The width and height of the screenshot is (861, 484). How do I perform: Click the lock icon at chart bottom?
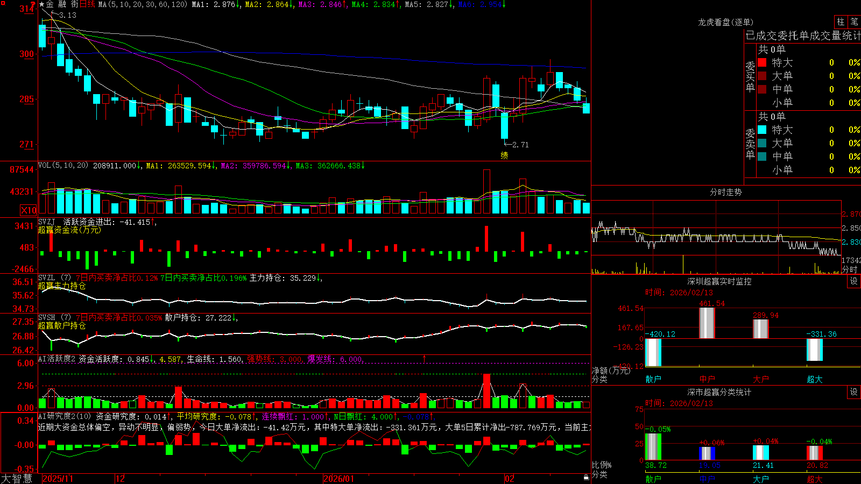coord(586,478)
